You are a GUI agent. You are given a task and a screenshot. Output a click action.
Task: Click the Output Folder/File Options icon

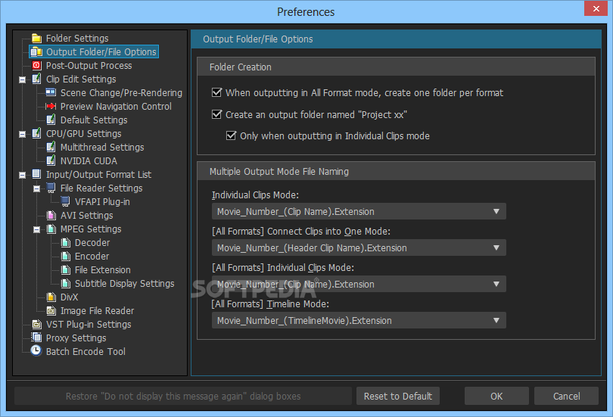click(37, 51)
